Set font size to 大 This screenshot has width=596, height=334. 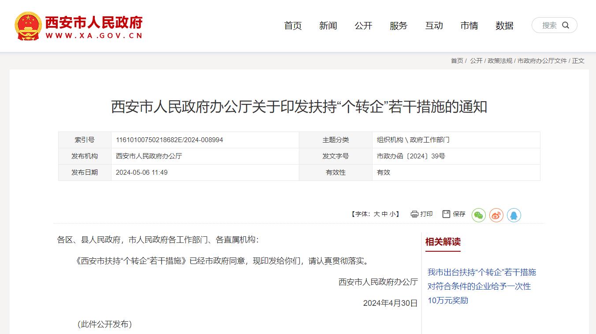[377, 214]
